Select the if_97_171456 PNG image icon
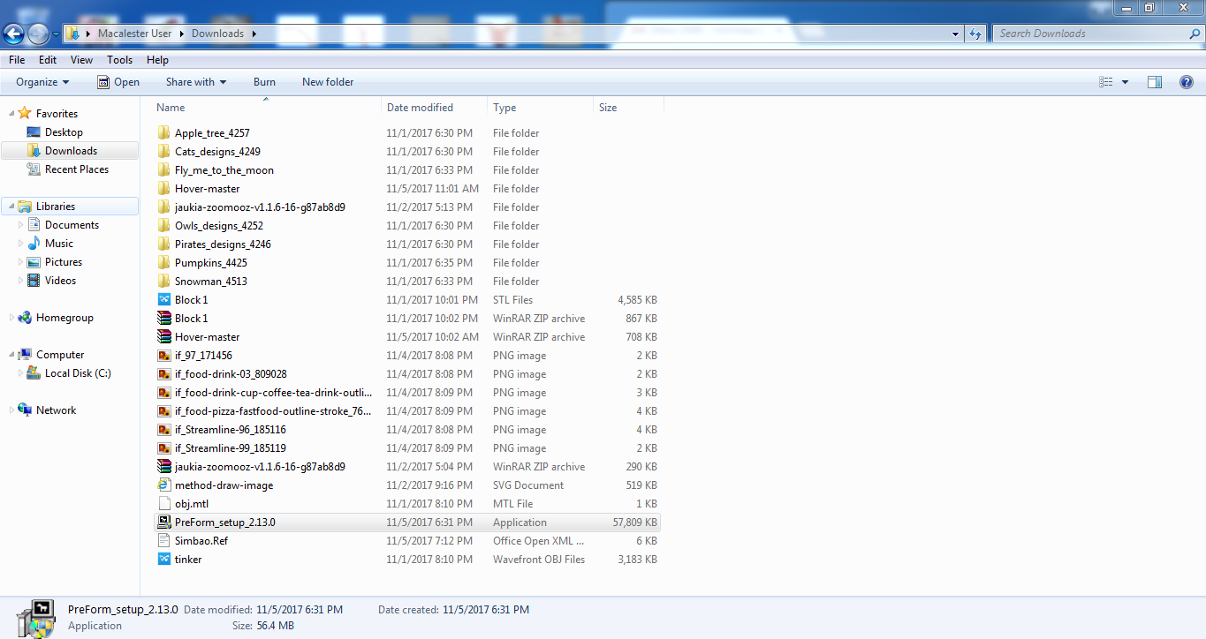1206x639 pixels. (x=163, y=356)
